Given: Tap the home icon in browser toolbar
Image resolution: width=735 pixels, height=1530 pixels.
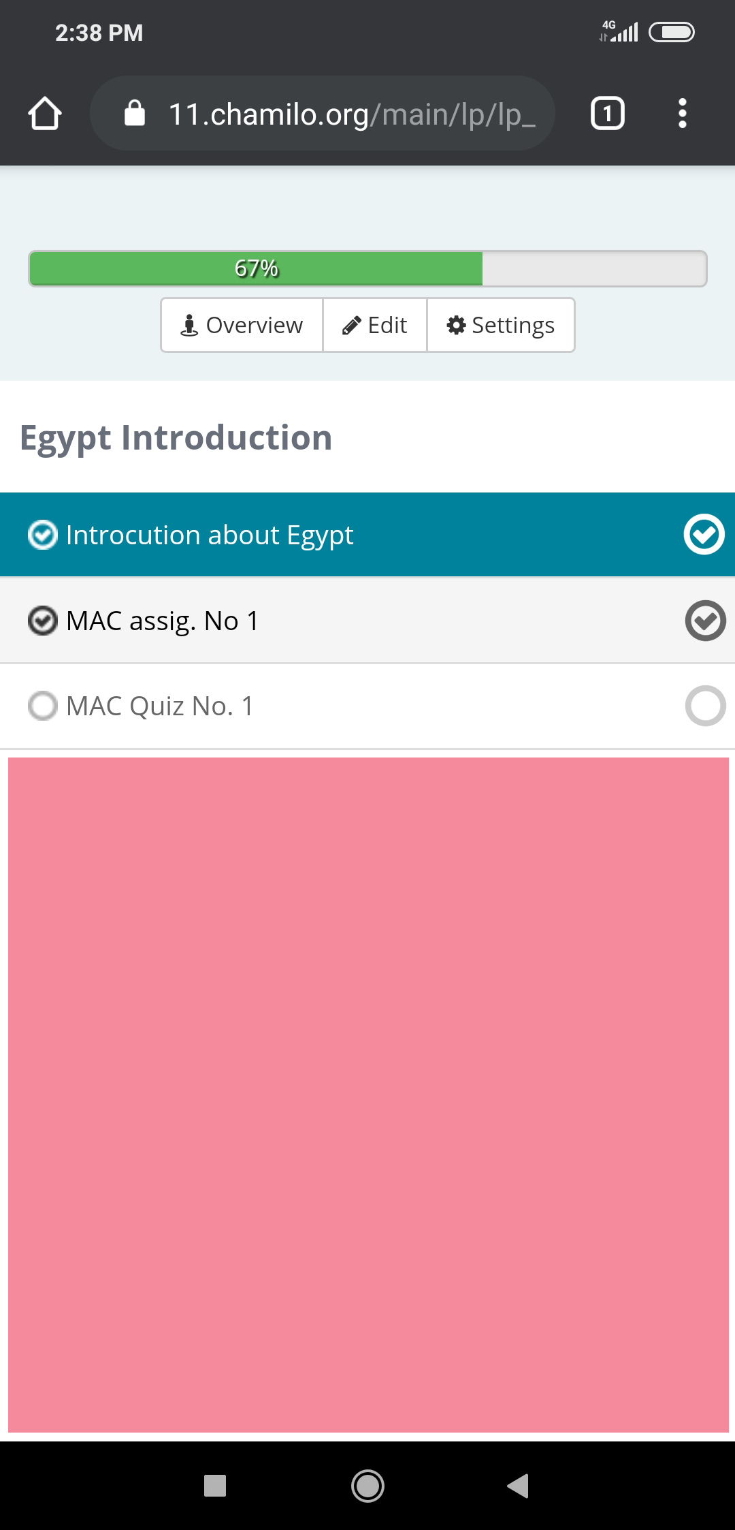Looking at the screenshot, I should pos(45,113).
